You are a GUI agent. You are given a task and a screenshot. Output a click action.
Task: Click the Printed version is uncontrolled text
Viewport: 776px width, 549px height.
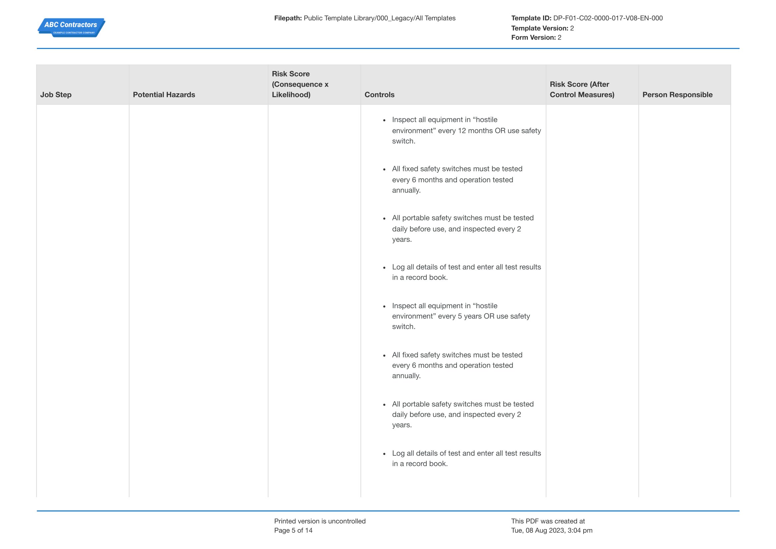tap(320, 521)
